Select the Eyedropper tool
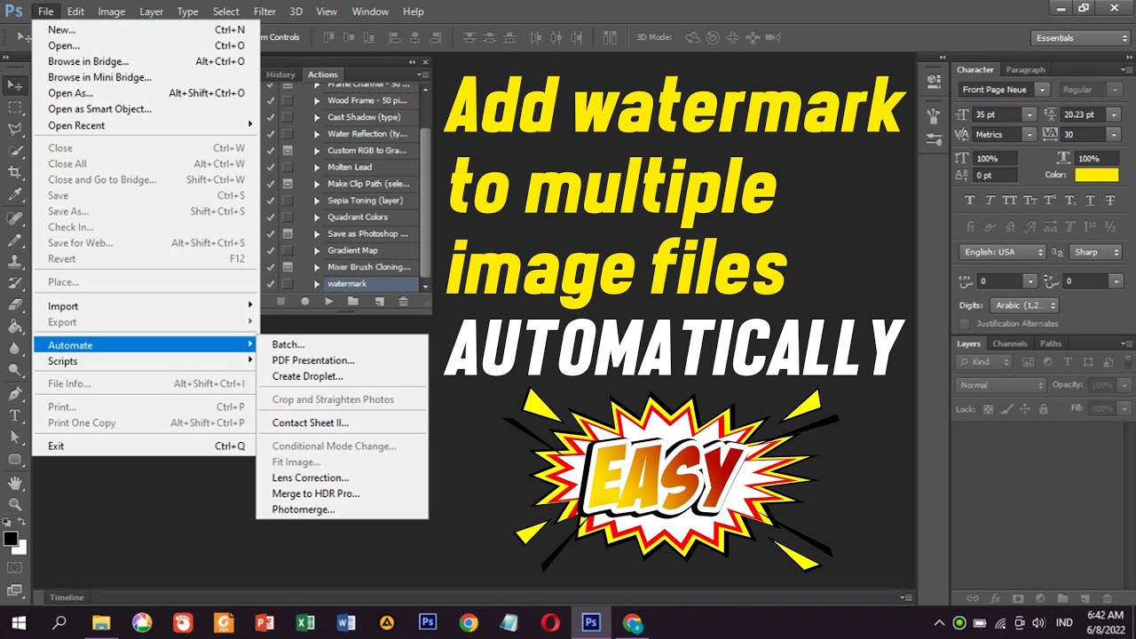Image resolution: width=1136 pixels, height=639 pixels. 15,195
